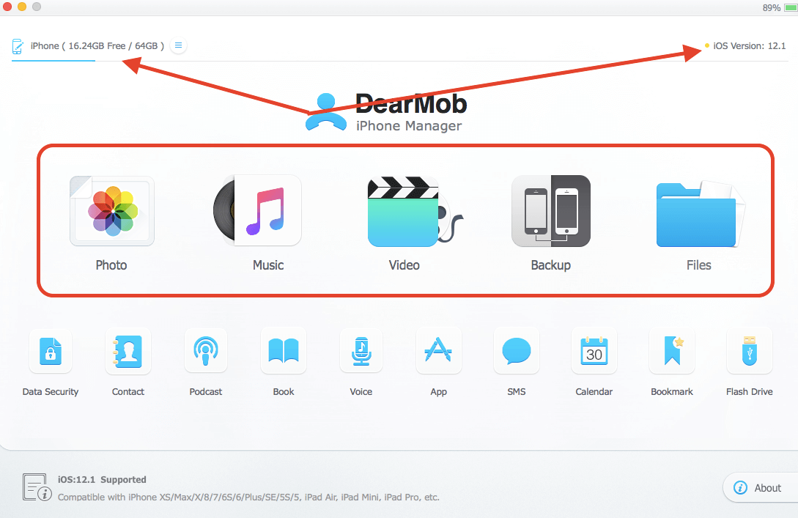Image resolution: width=798 pixels, height=518 pixels.
Task: Click the "Bookmark" label
Action: [x=672, y=392]
